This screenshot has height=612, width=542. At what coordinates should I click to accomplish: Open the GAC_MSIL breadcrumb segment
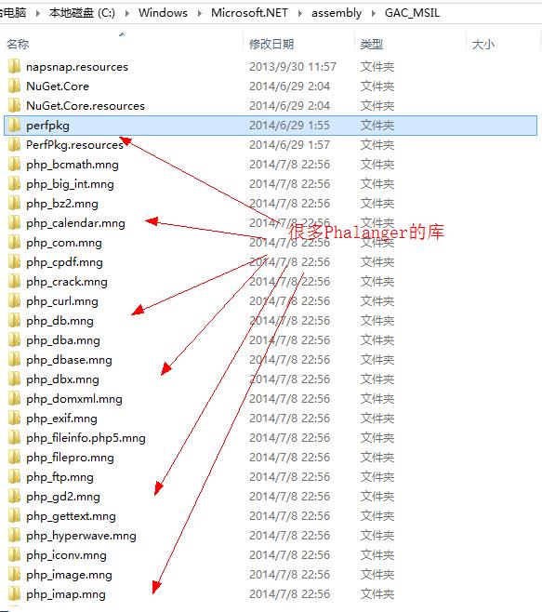click(x=412, y=13)
